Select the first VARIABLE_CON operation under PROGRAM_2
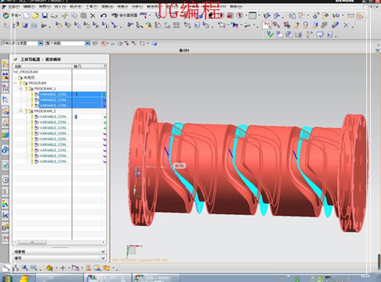 pos(53,117)
